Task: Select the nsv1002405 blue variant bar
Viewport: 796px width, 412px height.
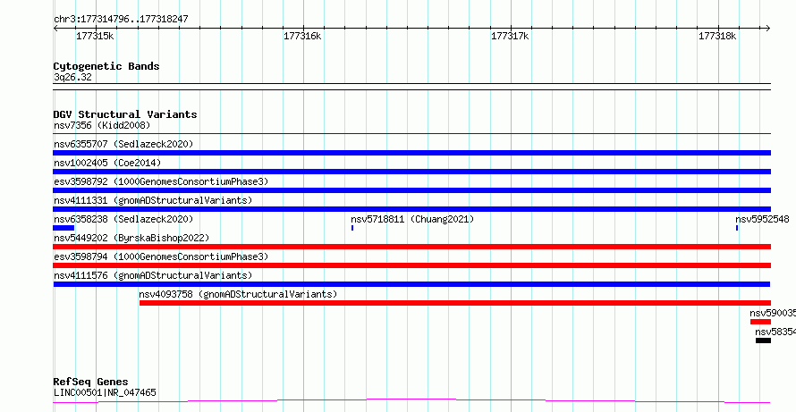Action: tap(411, 172)
